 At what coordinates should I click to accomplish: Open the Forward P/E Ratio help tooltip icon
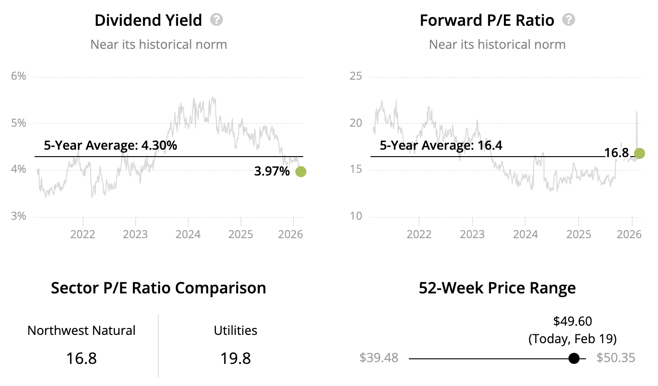(568, 20)
